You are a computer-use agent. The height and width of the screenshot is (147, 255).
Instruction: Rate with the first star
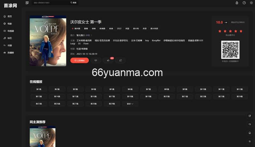coord(220,31)
